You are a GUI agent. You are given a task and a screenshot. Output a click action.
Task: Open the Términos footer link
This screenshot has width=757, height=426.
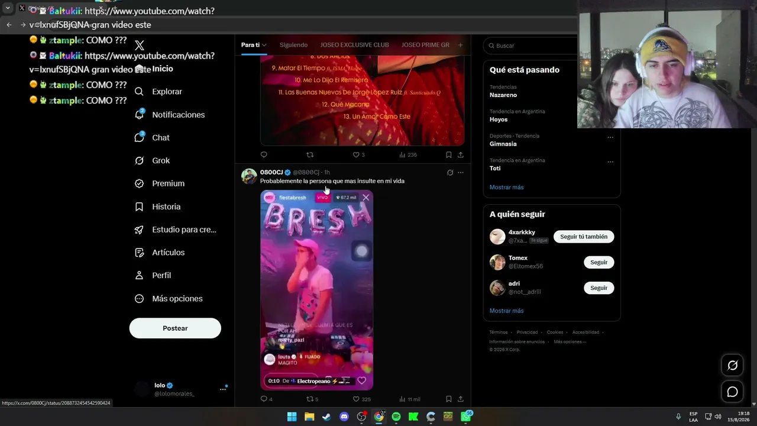tap(499, 333)
